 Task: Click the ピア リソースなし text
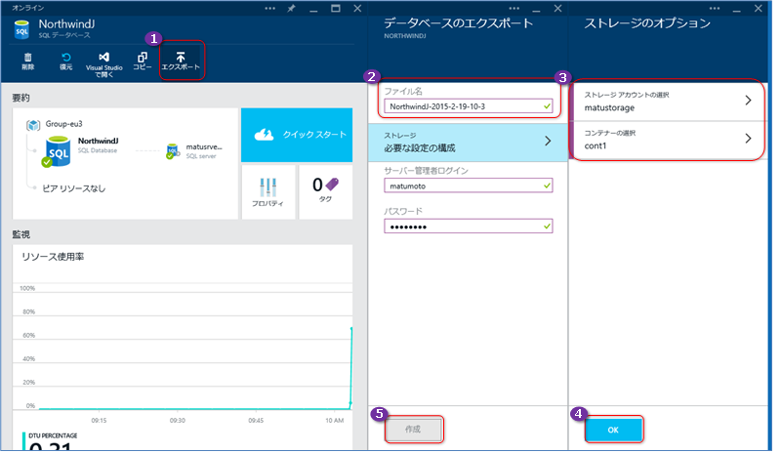pos(74,188)
